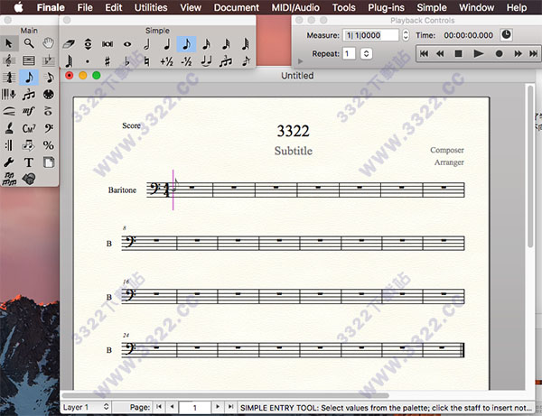This screenshot has width=542, height=416.
Task: Select the Selection arrow tool
Action: (x=9, y=43)
